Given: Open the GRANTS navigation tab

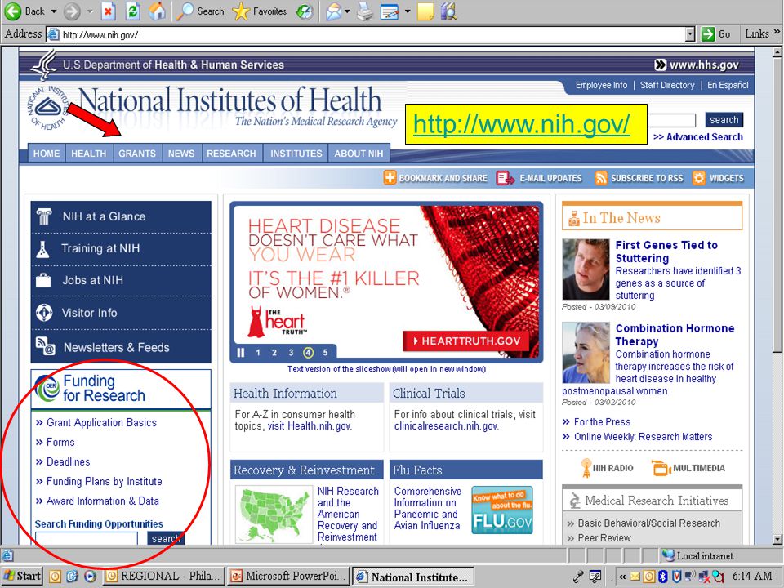Looking at the screenshot, I should pos(137,154).
